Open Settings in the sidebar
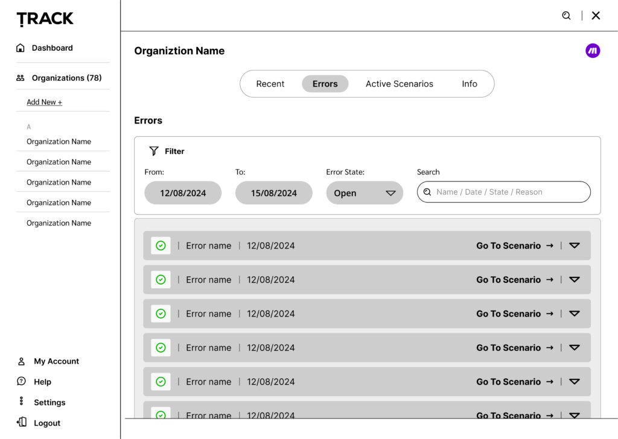The width and height of the screenshot is (618, 439). click(49, 402)
